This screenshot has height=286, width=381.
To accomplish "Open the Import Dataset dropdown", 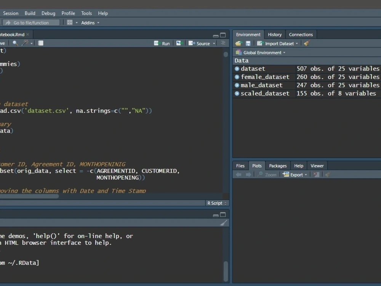I will click(277, 43).
